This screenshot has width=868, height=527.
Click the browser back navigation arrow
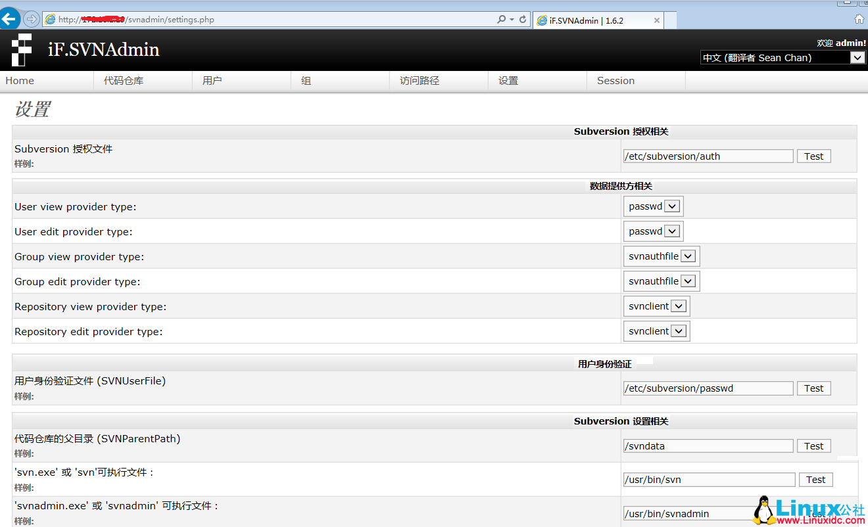(x=10, y=18)
